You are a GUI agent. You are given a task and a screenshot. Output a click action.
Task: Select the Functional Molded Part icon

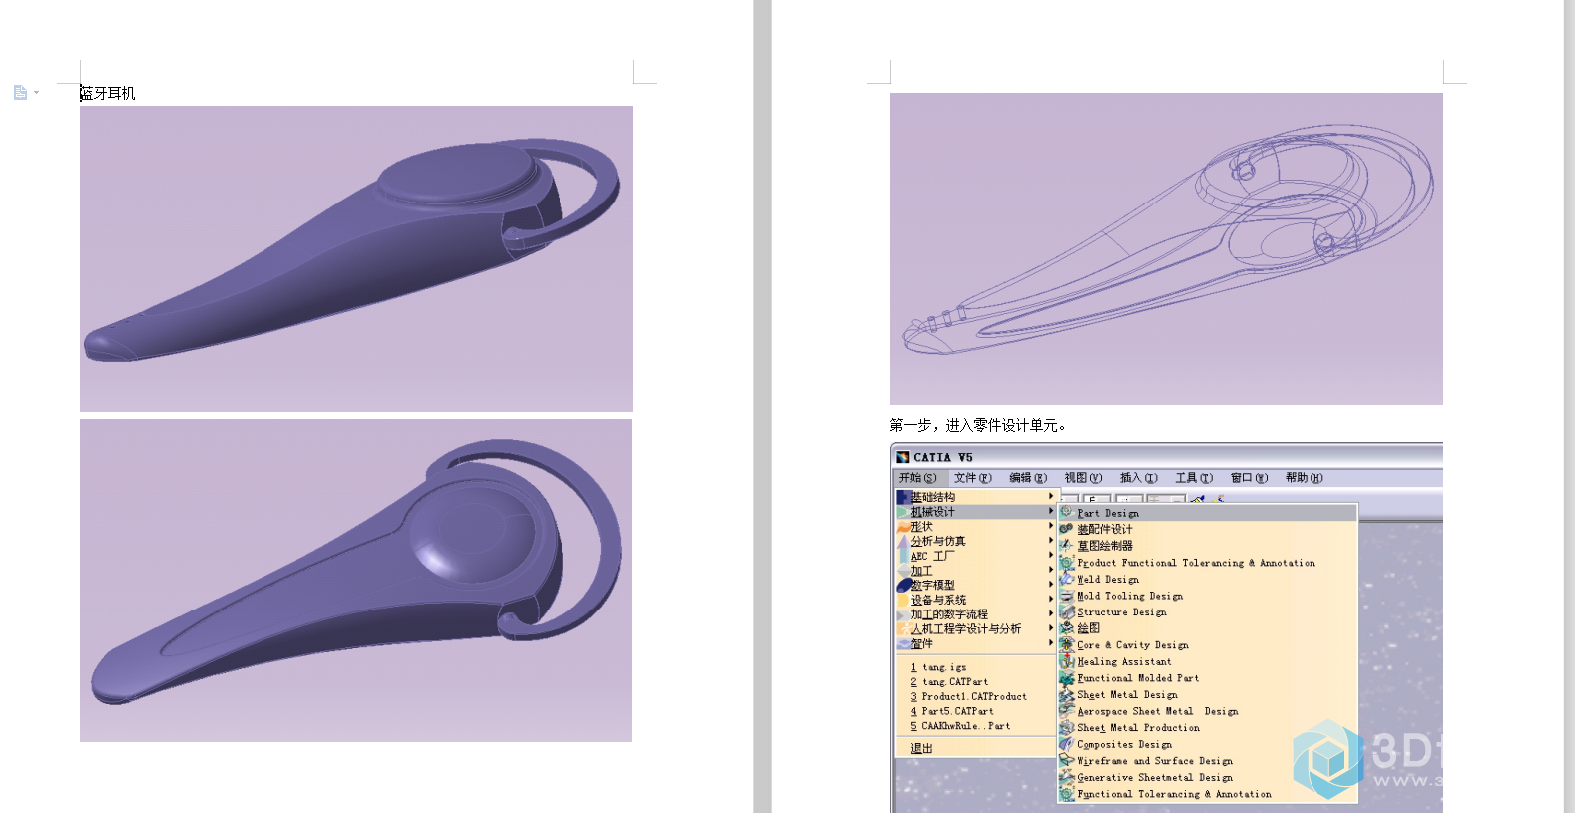click(x=1066, y=677)
